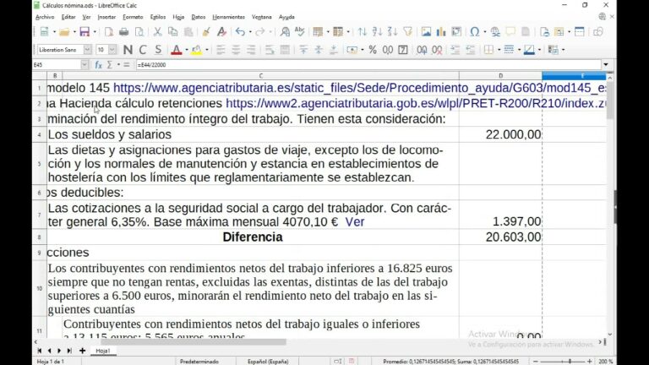Image resolution: width=649 pixels, height=365 pixels.
Task: Click the red font color swatch
Action: 177,50
